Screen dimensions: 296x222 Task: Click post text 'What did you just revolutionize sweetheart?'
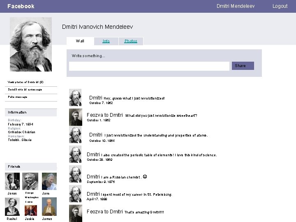(161, 116)
